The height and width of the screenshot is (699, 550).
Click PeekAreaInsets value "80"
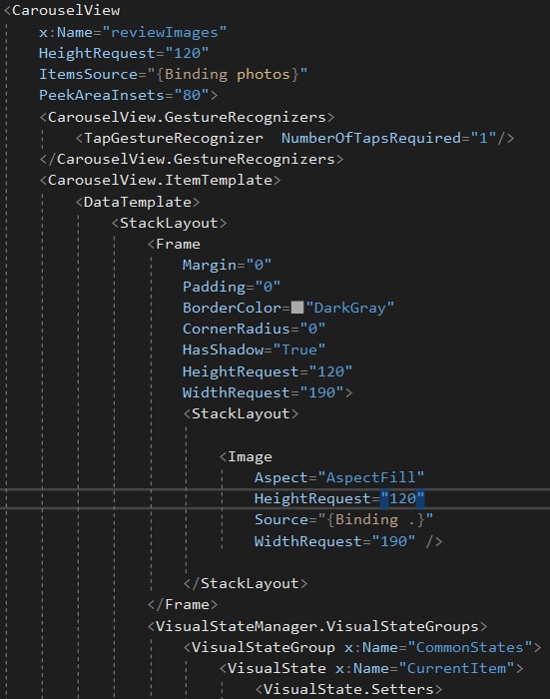pos(192,95)
